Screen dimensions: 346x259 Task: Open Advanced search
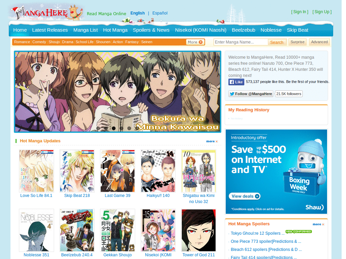(319, 42)
